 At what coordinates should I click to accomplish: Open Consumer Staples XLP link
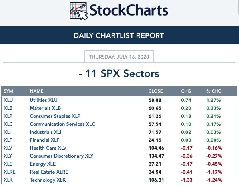click(x=55, y=116)
